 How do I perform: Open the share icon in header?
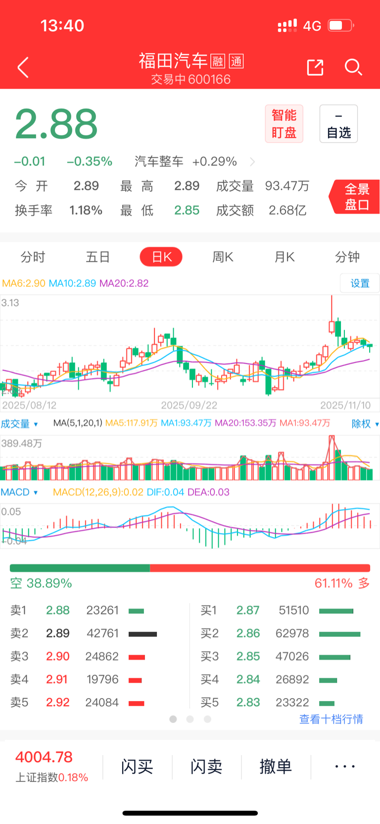click(x=315, y=67)
